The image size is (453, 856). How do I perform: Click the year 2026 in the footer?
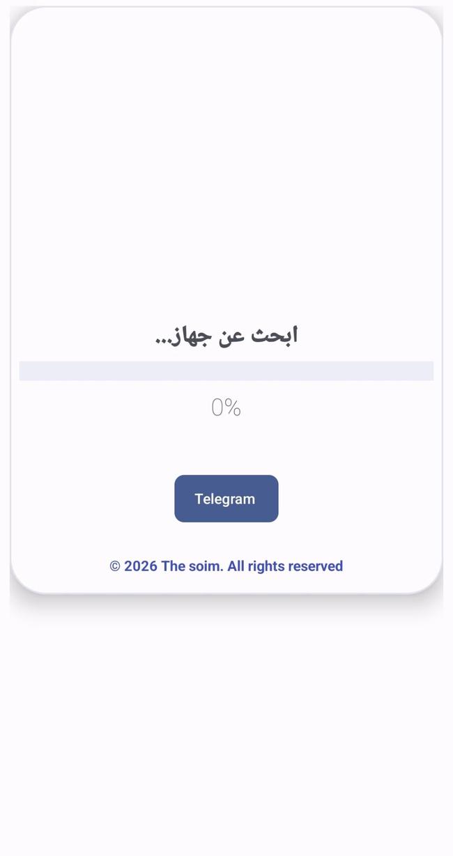point(141,566)
